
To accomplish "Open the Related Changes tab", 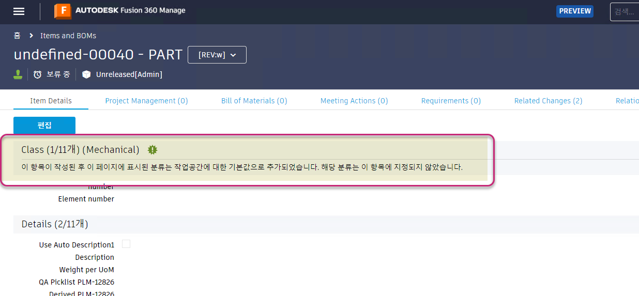I will pos(548,101).
